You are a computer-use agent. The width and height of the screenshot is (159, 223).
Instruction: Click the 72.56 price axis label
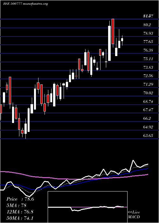148,76
